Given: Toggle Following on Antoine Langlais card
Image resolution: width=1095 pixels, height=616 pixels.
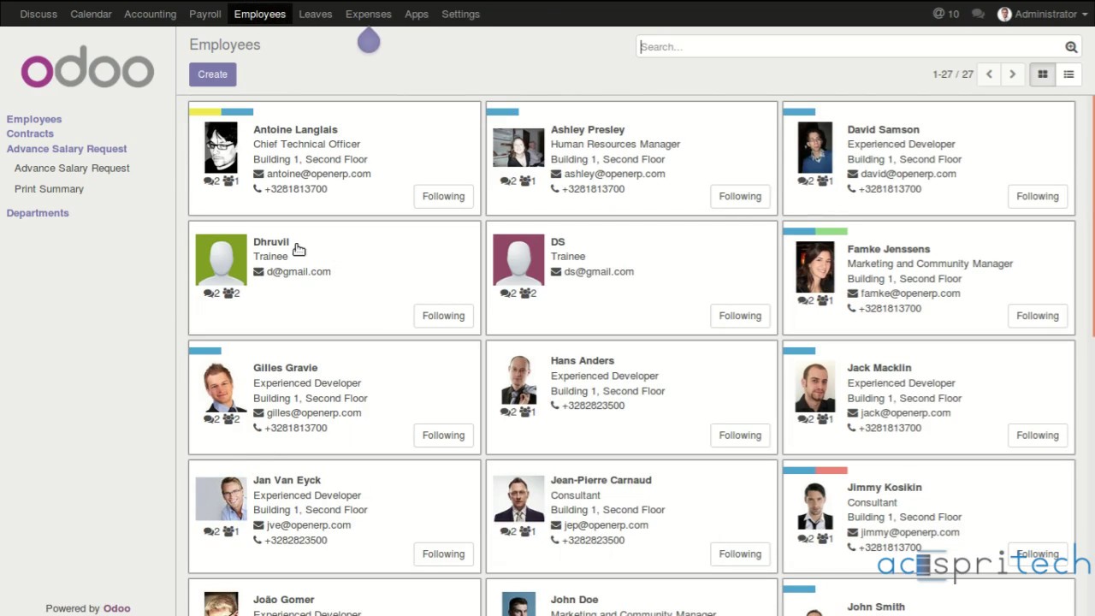Looking at the screenshot, I should (x=443, y=196).
